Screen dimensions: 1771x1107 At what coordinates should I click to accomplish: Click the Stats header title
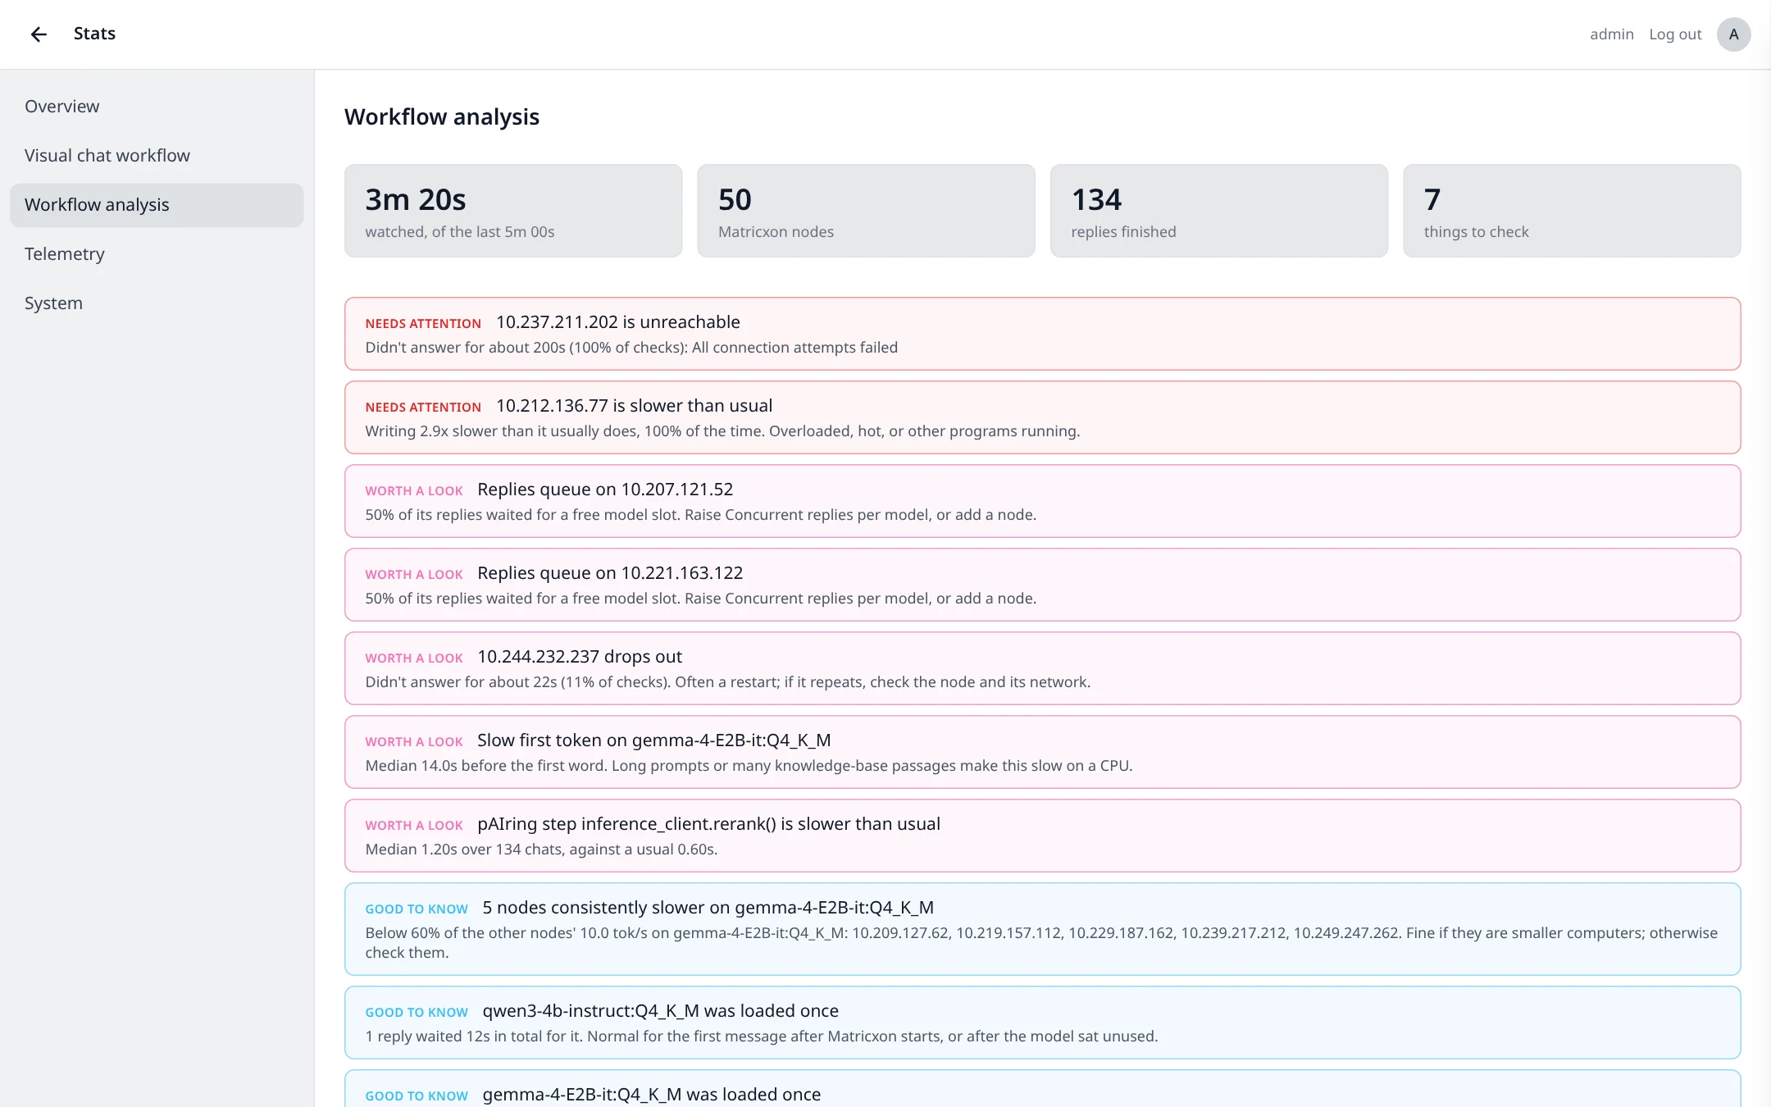94,34
